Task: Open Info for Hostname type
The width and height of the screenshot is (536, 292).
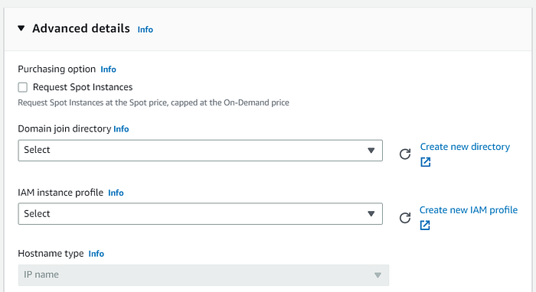Action: point(96,254)
